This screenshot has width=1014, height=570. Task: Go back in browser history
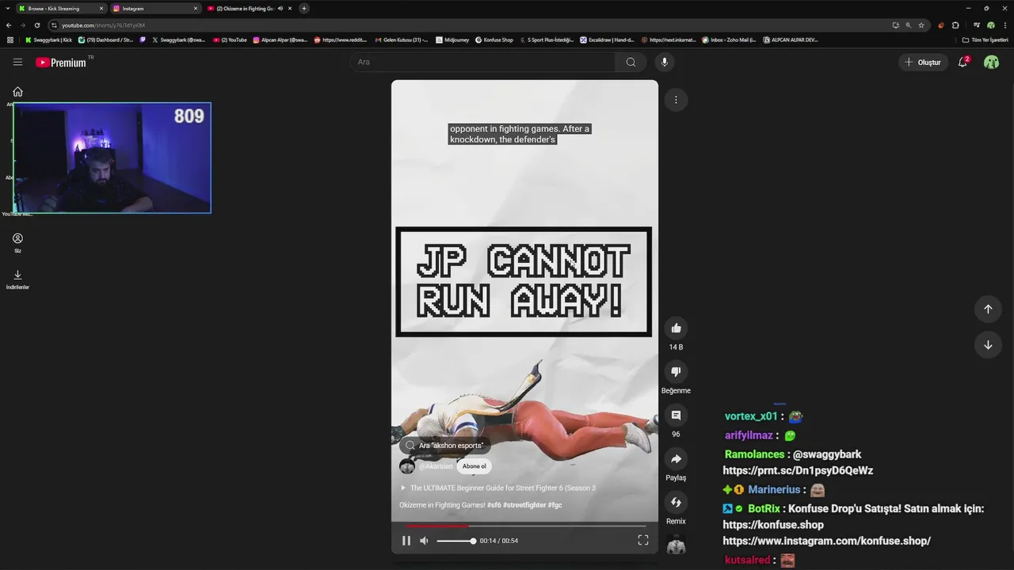click(x=8, y=25)
